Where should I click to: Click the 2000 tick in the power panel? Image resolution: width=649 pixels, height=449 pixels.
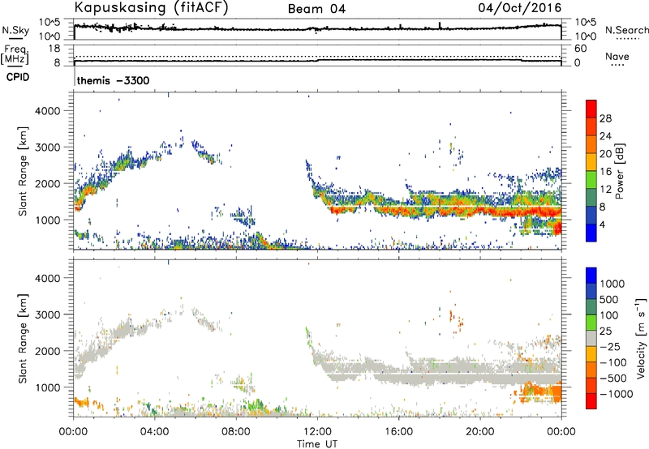[x=48, y=183]
